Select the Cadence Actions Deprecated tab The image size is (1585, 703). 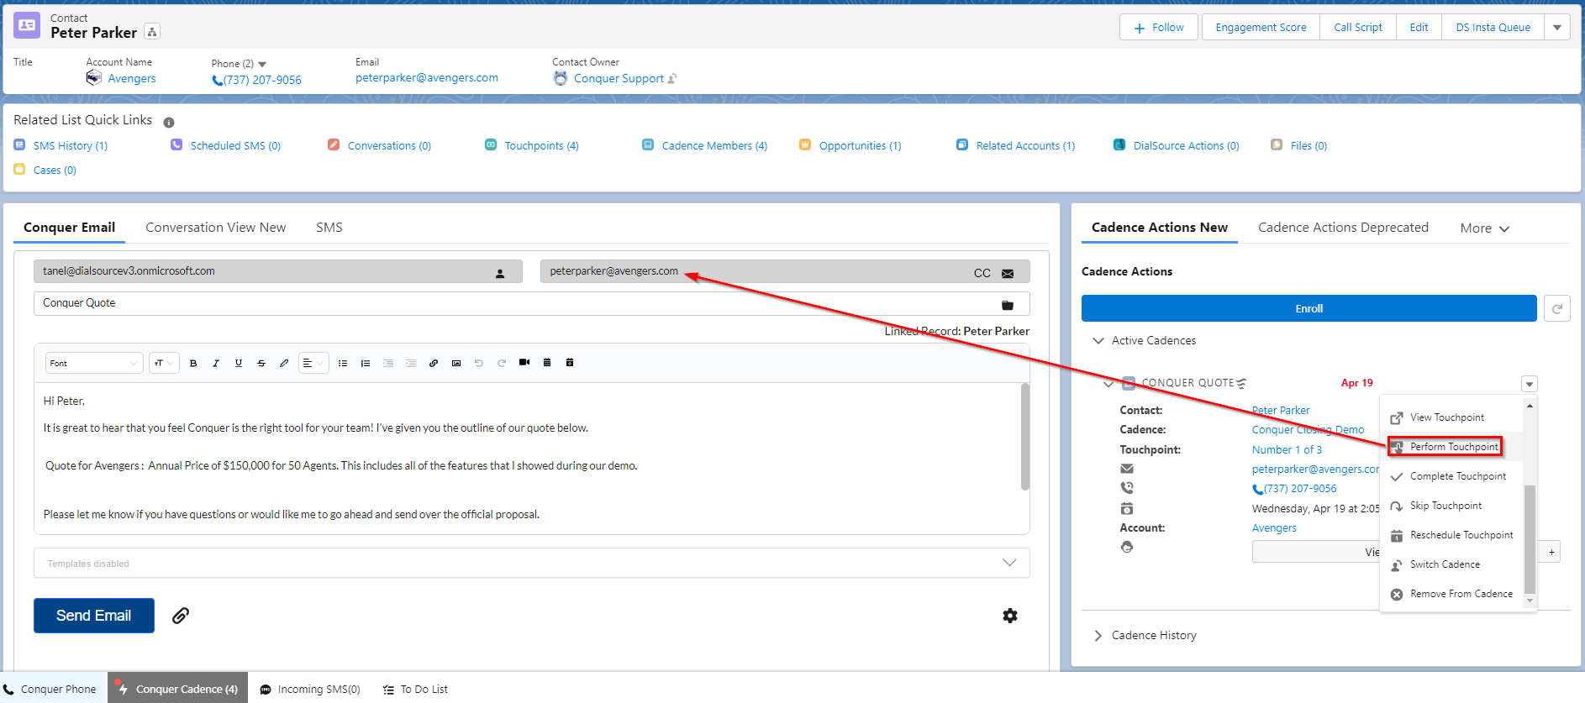coord(1343,228)
